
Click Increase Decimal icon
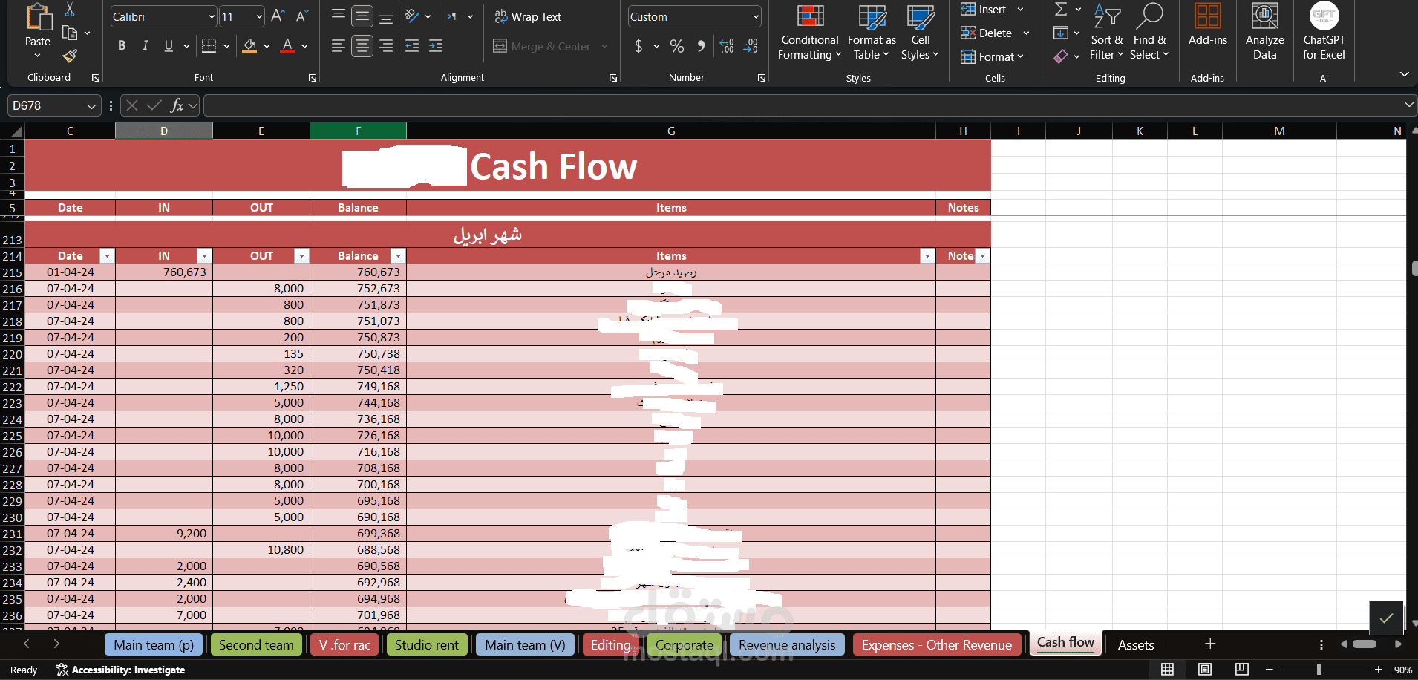click(x=727, y=46)
